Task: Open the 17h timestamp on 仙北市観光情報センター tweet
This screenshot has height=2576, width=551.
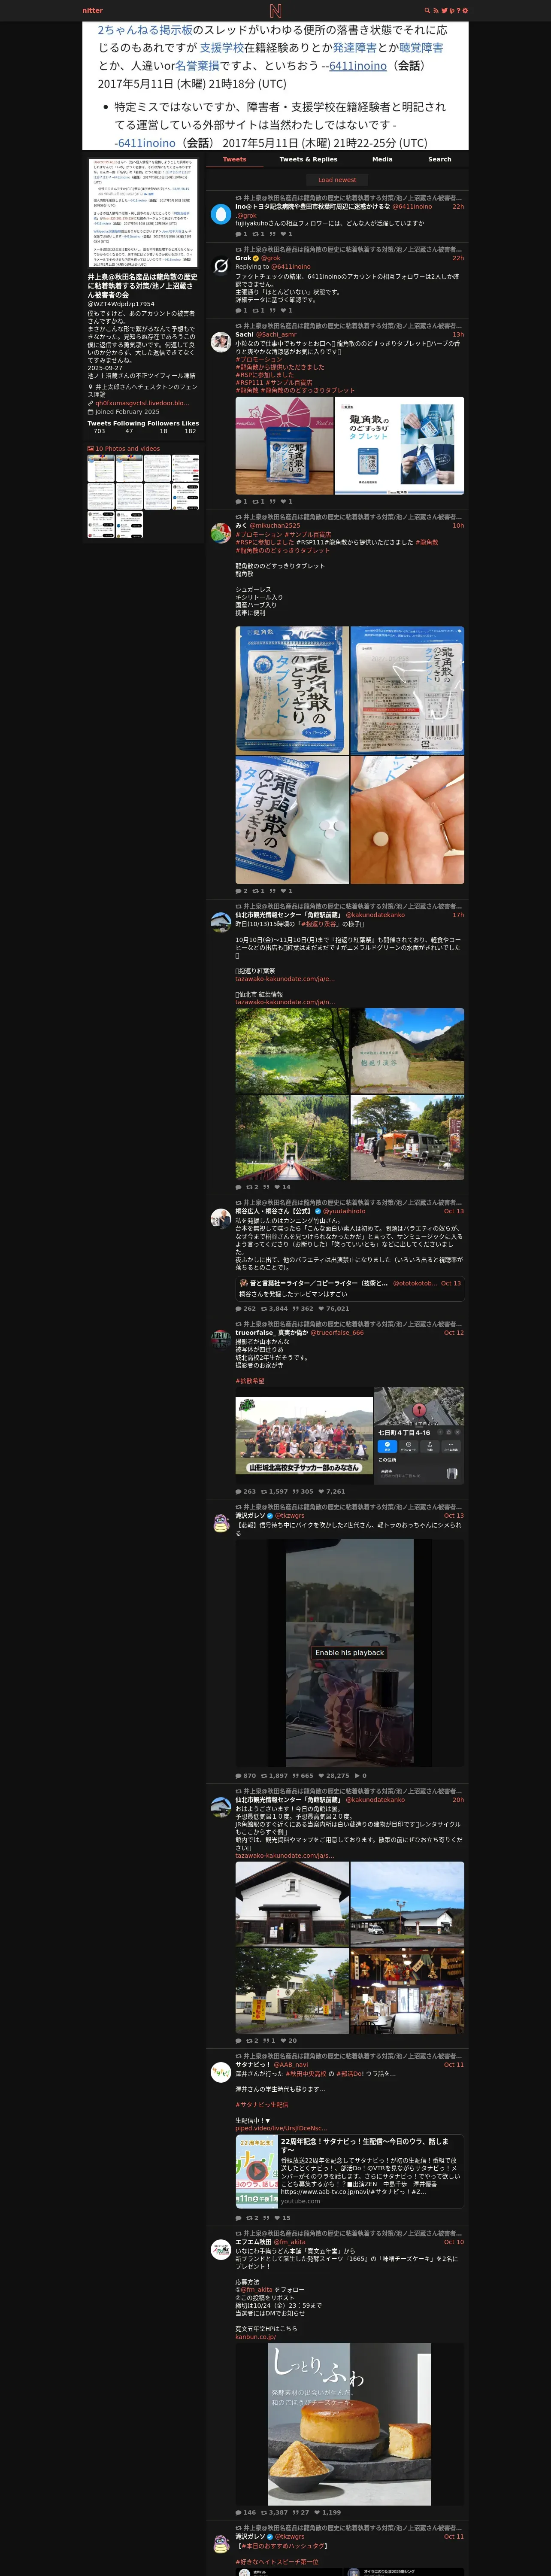Action: [458, 915]
